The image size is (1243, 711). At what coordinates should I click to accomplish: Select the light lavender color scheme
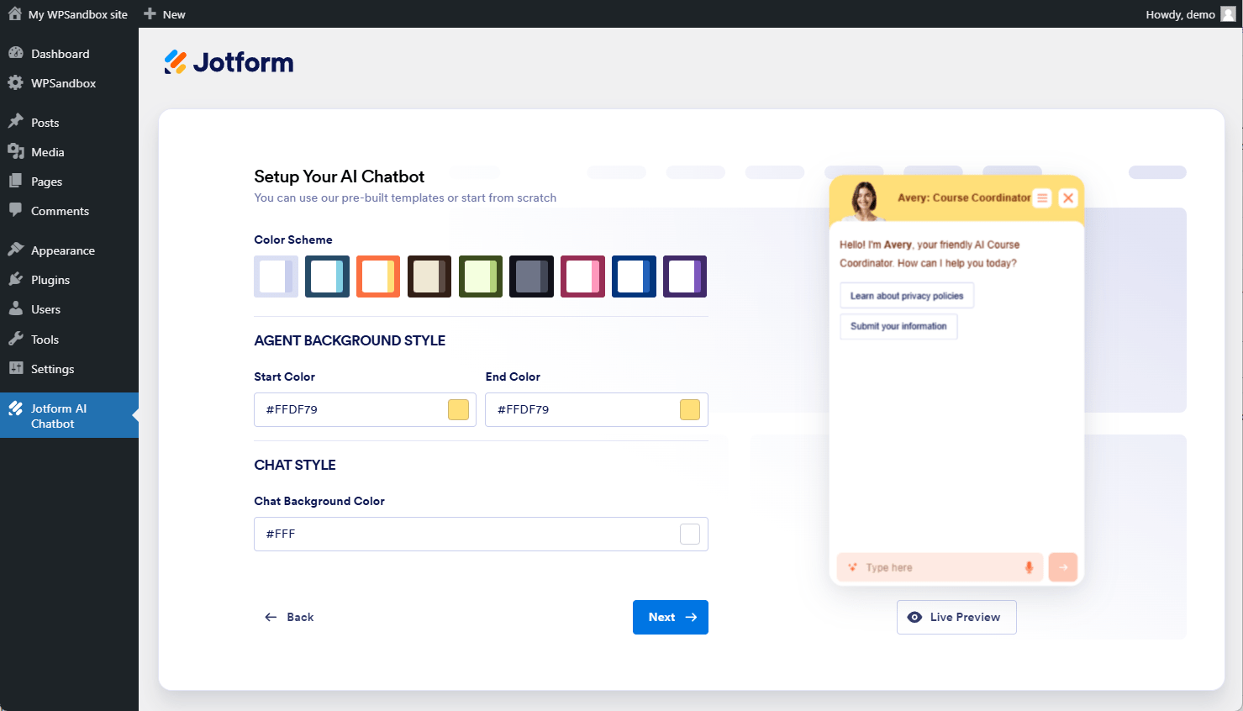click(x=276, y=276)
